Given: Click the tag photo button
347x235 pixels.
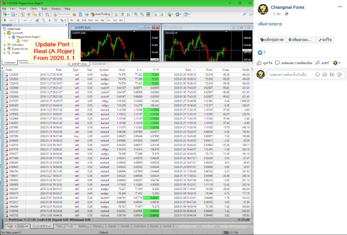Looking at the screenshot, I should tap(272, 40).
